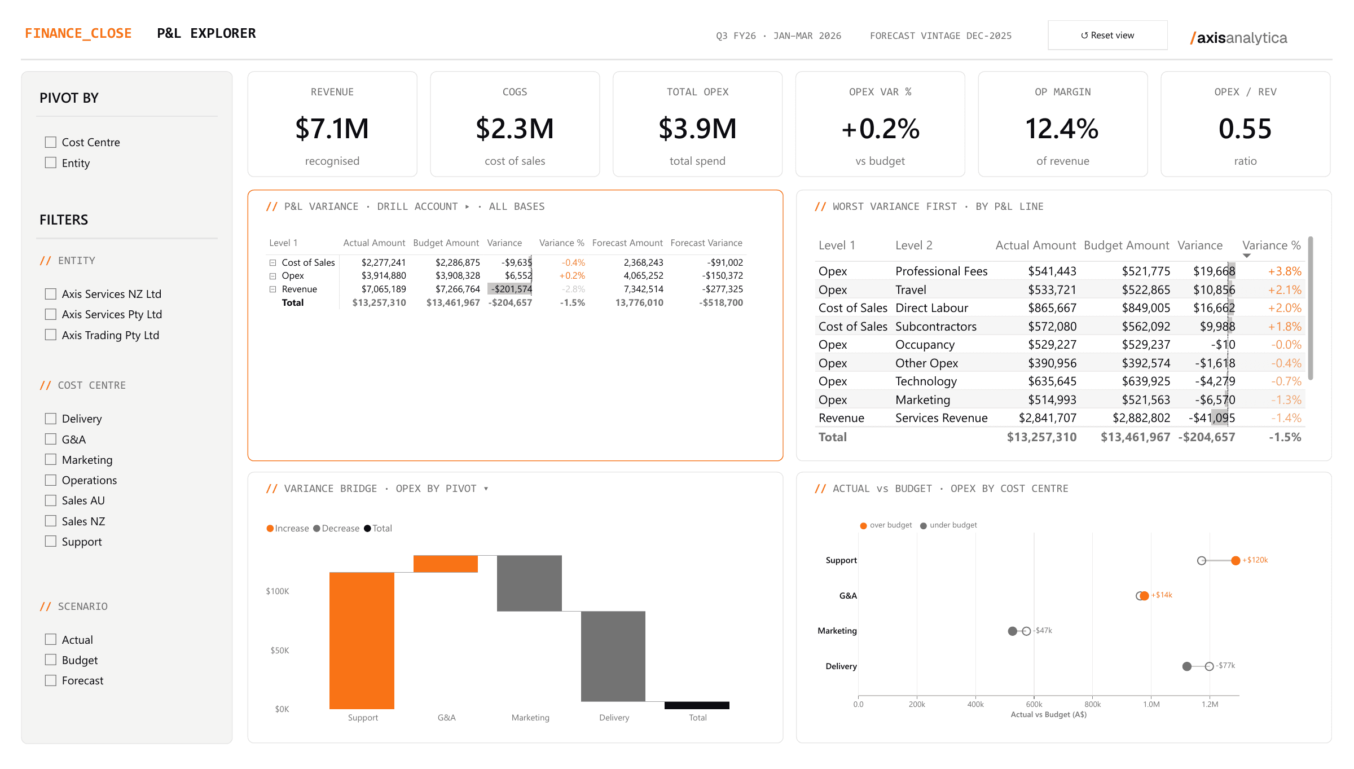Click the scrollbar of the worst variance table
The width and height of the screenshot is (1354, 769).
click(x=1311, y=309)
